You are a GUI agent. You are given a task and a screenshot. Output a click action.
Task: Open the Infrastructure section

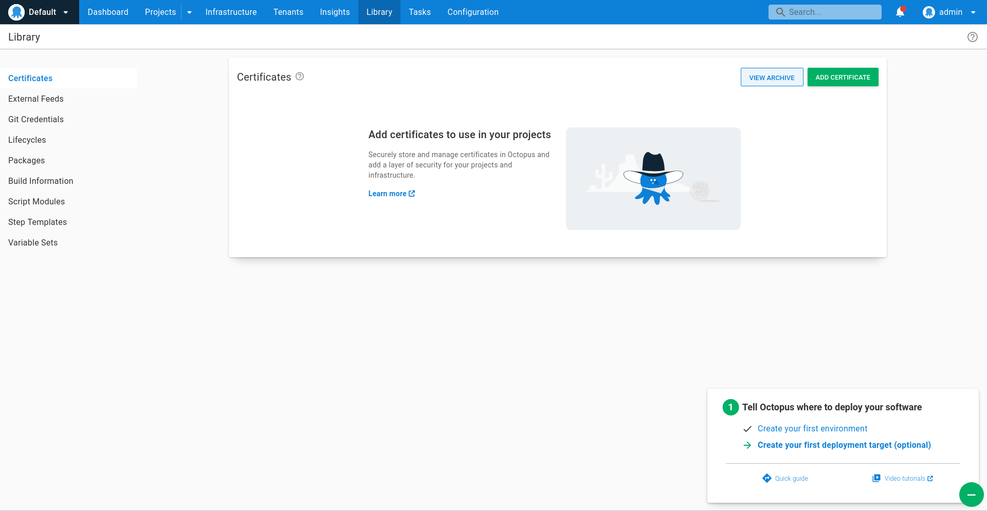tap(231, 12)
